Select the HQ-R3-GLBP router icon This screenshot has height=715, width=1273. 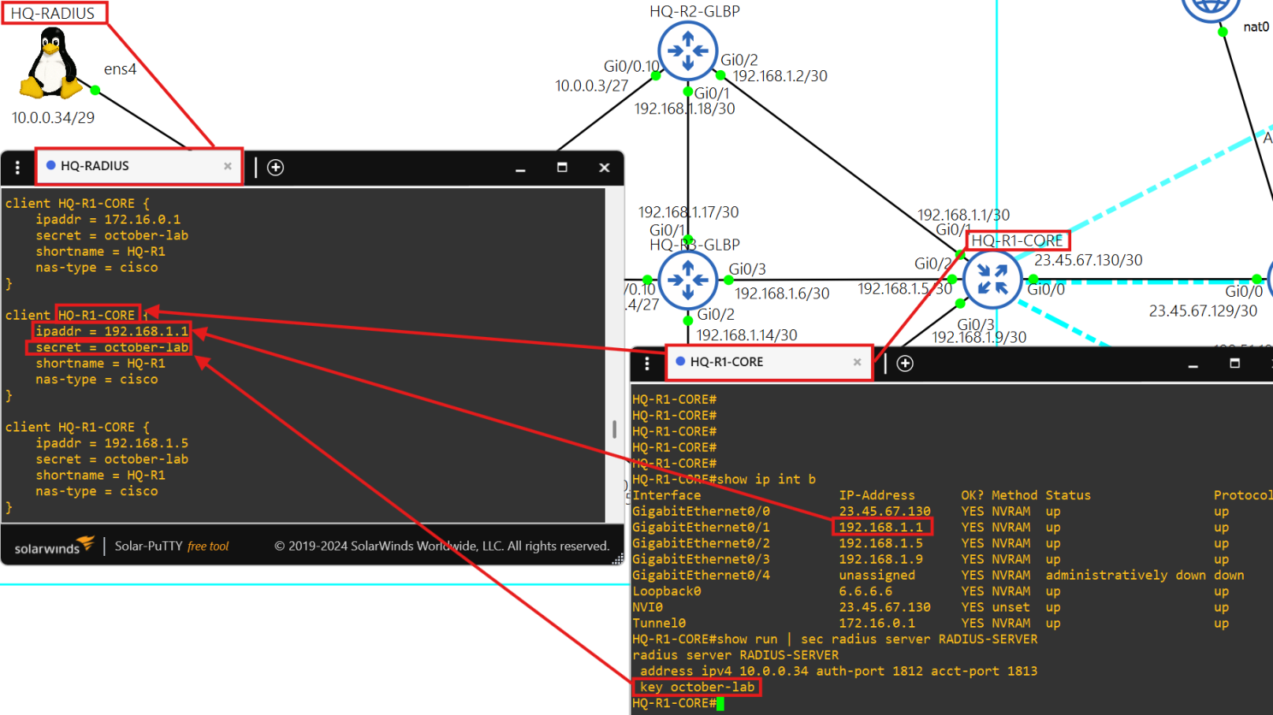(x=687, y=280)
